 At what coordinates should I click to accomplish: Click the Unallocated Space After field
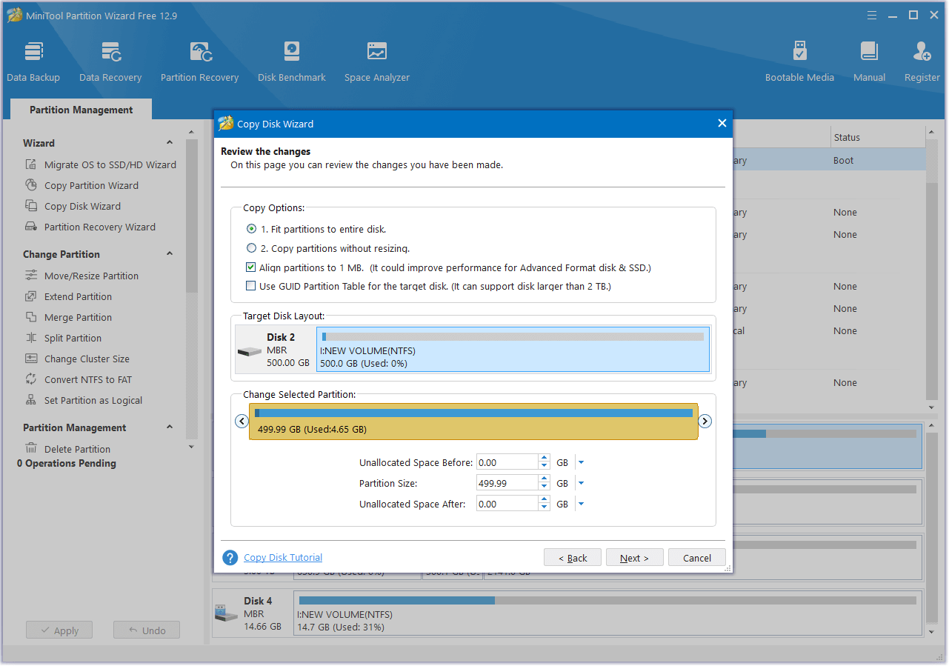[507, 504]
